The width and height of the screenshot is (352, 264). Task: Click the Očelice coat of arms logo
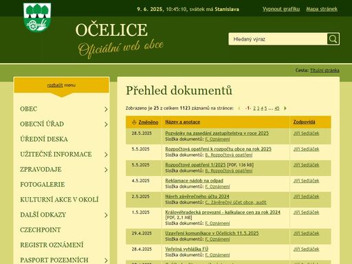37,17
